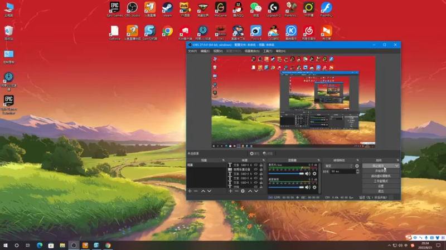Remove the selected scene with the minus icon
This screenshot has height=250, width=446.
coord(196,191)
